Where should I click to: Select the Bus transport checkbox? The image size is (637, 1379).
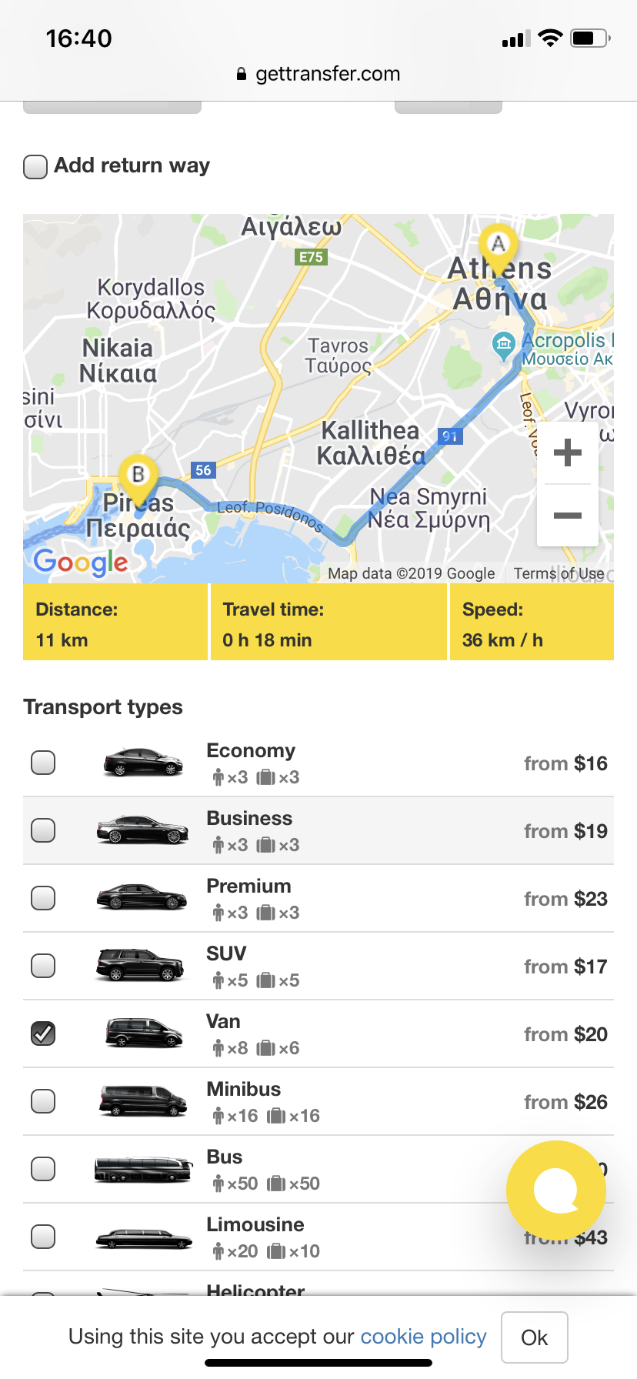[43, 1169]
